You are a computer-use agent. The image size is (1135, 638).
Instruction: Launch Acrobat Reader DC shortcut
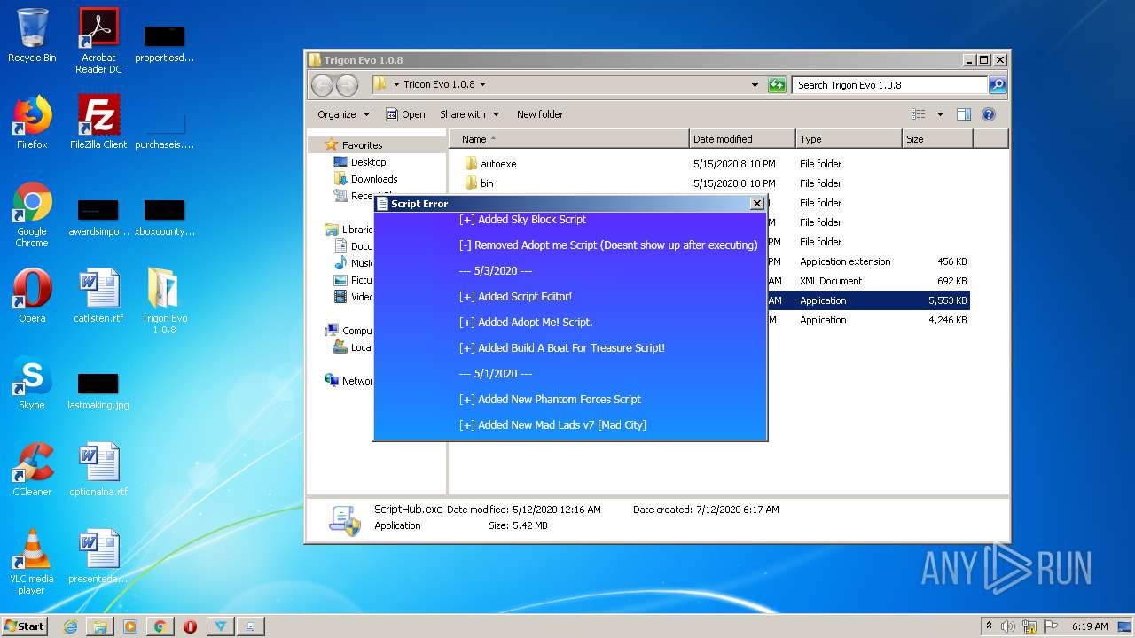(98, 41)
